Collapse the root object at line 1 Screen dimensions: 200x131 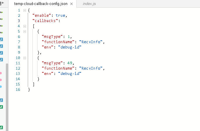click(25, 10)
